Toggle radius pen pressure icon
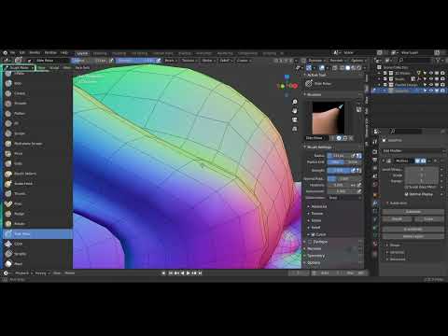448x336 pixels. [354, 155]
